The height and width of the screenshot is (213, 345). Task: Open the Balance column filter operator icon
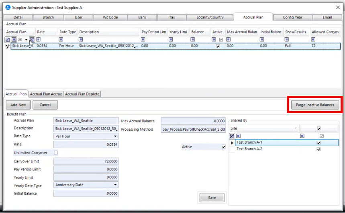pyautogui.click(x=193, y=39)
